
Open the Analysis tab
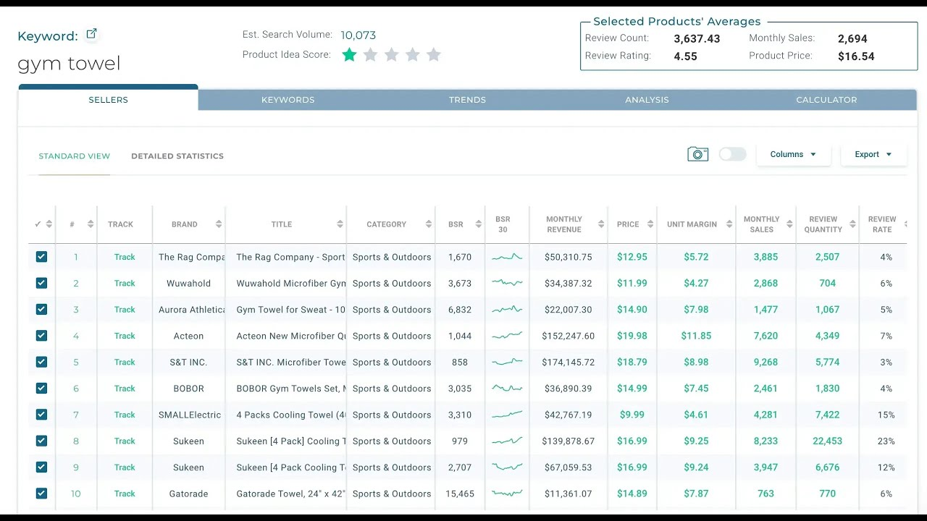(x=647, y=100)
